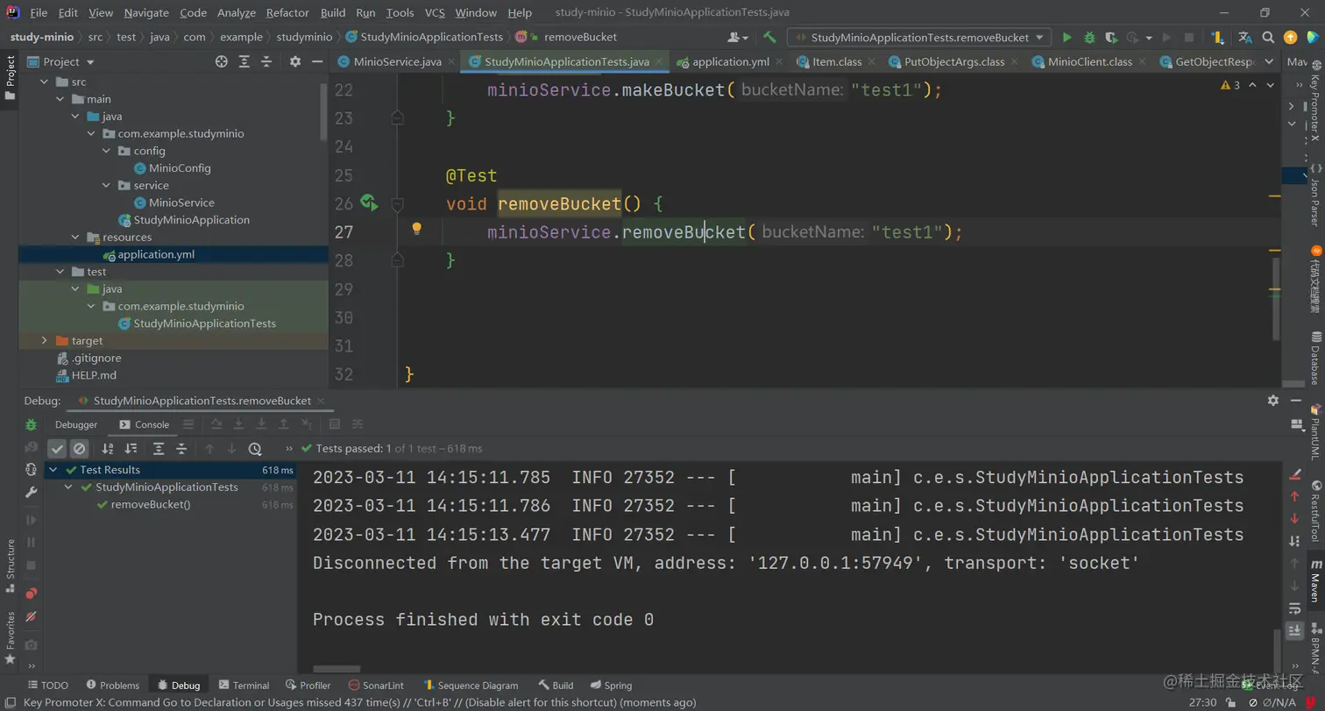The width and height of the screenshot is (1325, 711).
Task: Open the Problems tool window
Action: (x=111, y=685)
